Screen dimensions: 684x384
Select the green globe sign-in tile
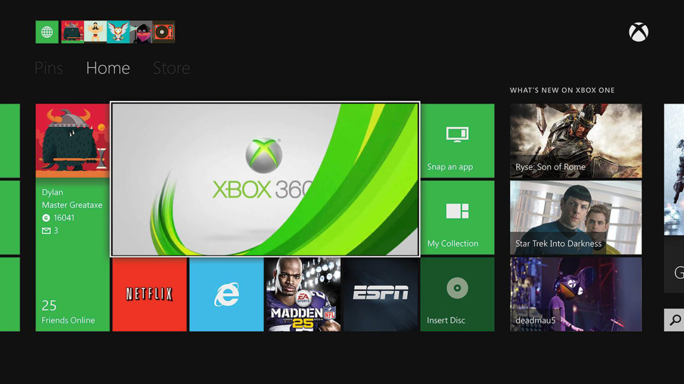tap(46, 32)
